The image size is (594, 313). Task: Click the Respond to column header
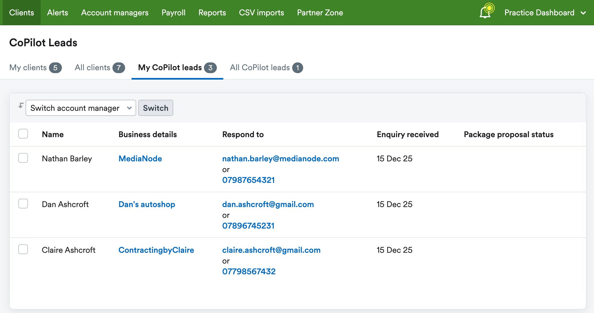coord(243,134)
